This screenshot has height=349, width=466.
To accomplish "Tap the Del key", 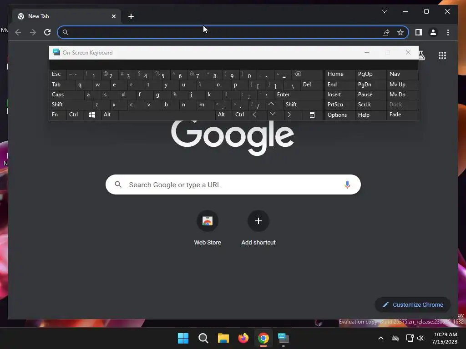I will 311,85.
